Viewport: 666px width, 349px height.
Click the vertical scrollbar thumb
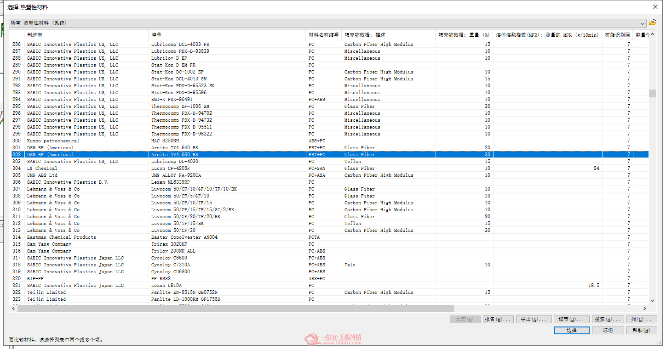pos(652,93)
